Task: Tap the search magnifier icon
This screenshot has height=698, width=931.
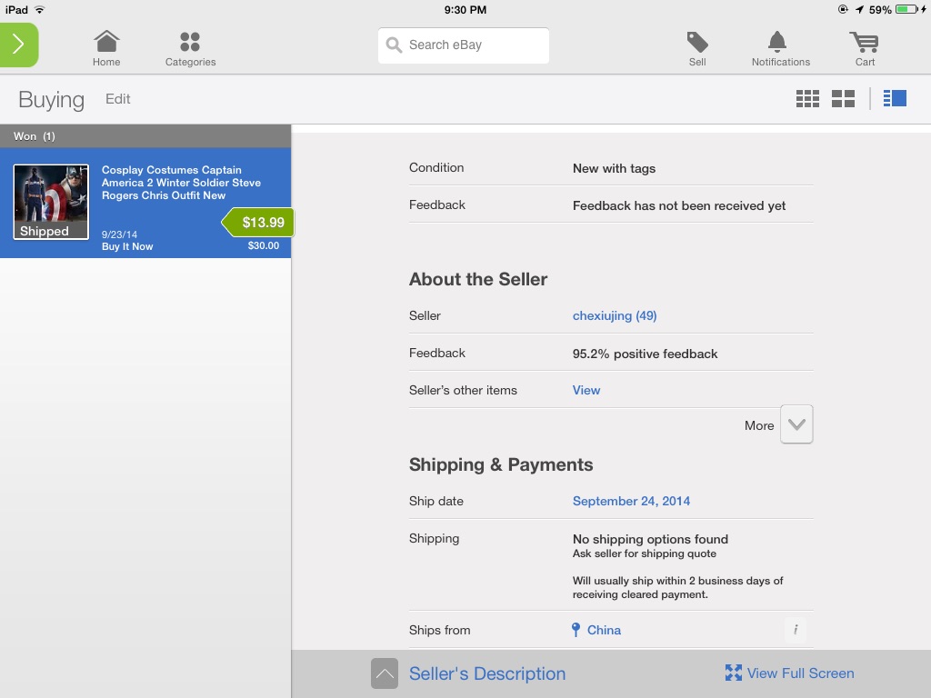Action: (394, 45)
